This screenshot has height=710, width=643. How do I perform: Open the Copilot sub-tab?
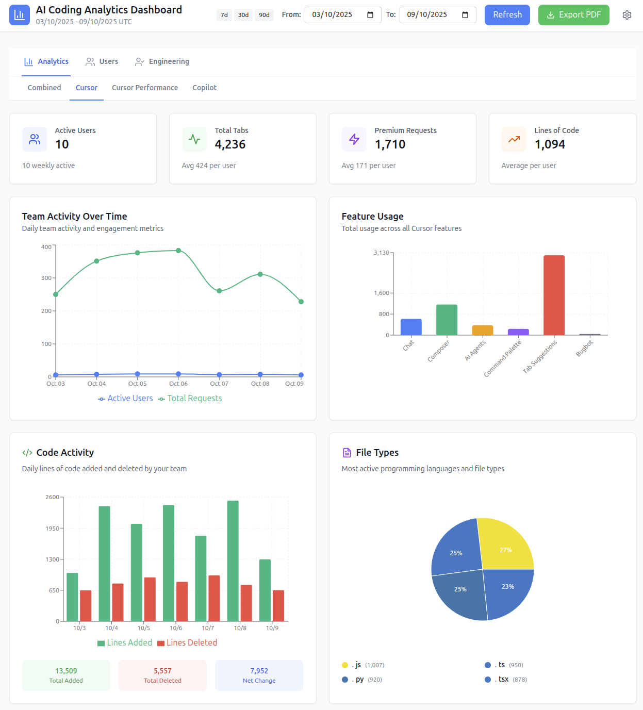(x=205, y=88)
